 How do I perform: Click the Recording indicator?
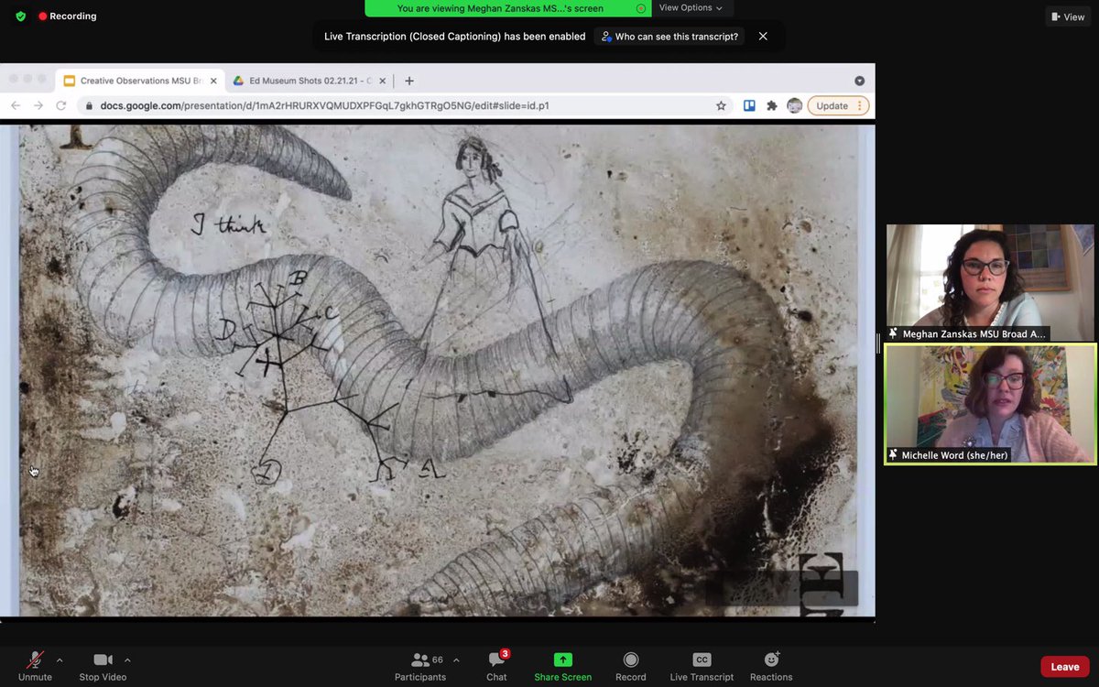click(67, 16)
